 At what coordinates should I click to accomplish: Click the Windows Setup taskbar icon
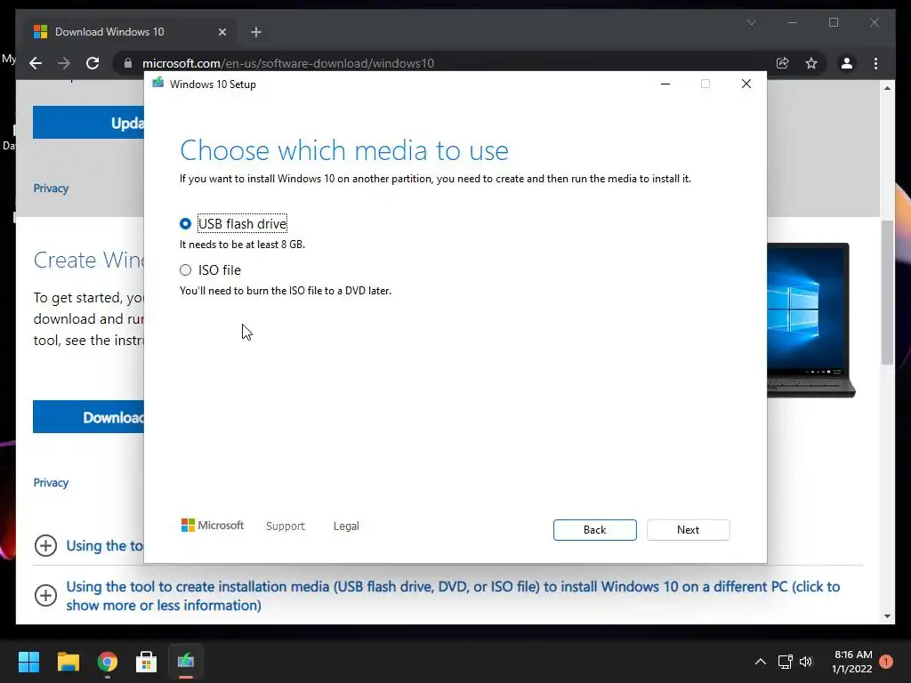coord(186,662)
